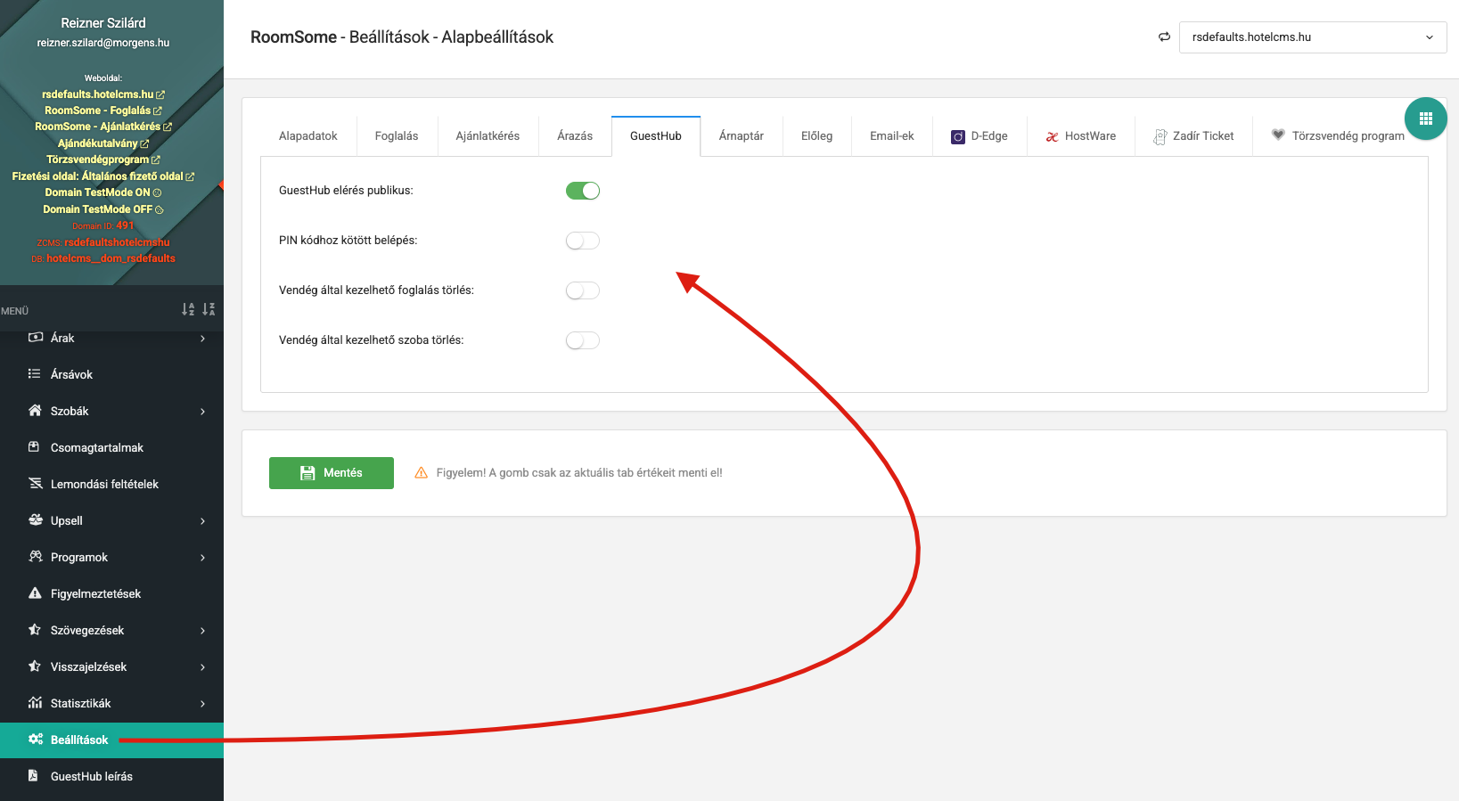Viewport: 1459px width, 801px height.
Task: Click descending sort icon in menu header
Action: click(x=209, y=309)
